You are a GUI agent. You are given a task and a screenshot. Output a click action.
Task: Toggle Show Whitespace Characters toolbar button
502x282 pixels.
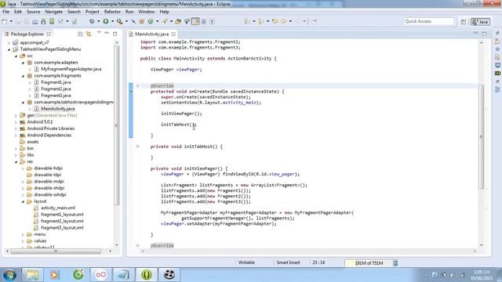[x=212, y=21]
